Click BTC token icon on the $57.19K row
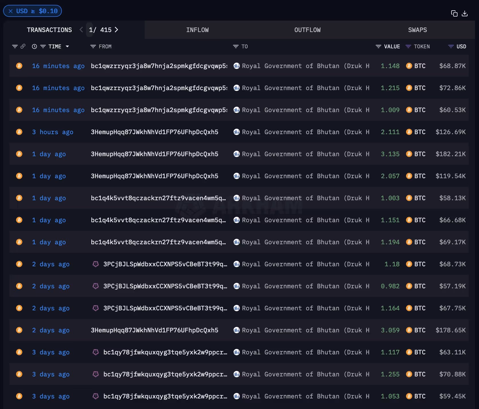This screenshot has width=479, height=409. click(409, 286)
